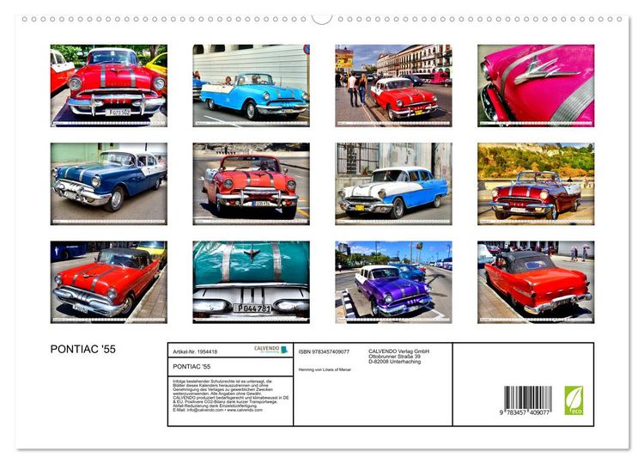The image size is (644, 464).
Task: Select the white and blue Pontiac sedan thumbnail
Action: [x=393, y=184]
